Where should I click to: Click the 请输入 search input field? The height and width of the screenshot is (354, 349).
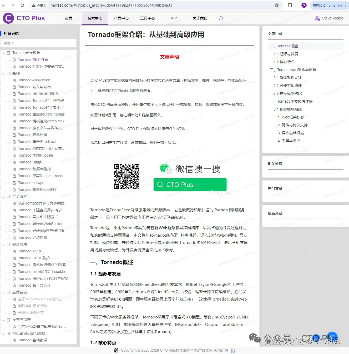[x=38, y=43]
